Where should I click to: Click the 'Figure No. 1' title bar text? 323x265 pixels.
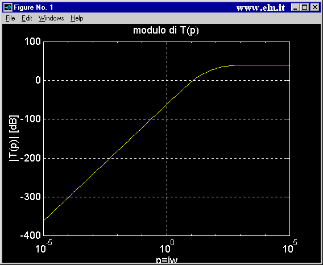tap(34, 7)
